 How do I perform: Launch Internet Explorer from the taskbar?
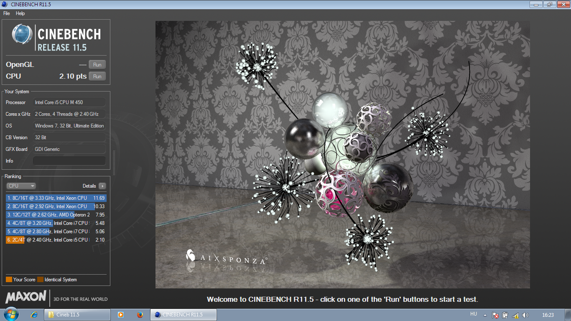35,315
